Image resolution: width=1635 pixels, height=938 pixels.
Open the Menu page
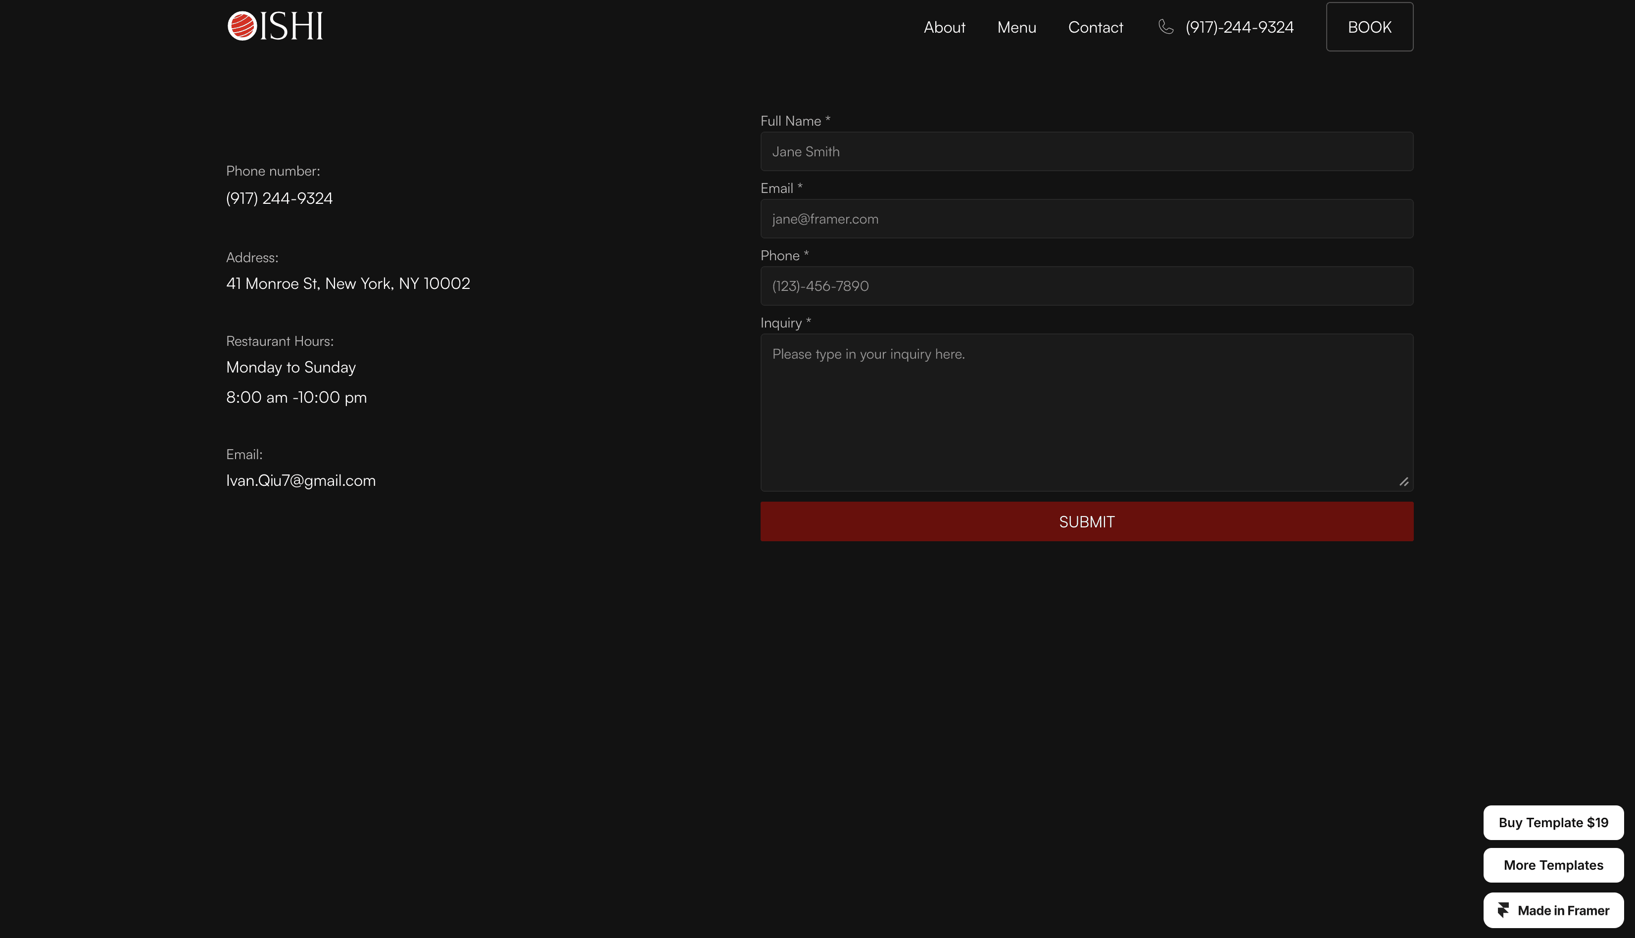[1016, 27]
